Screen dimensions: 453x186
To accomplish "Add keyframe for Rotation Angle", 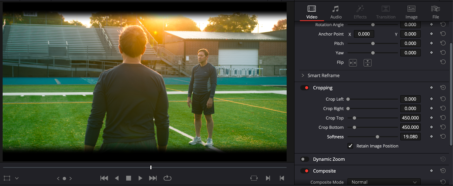I will point(431,25).
